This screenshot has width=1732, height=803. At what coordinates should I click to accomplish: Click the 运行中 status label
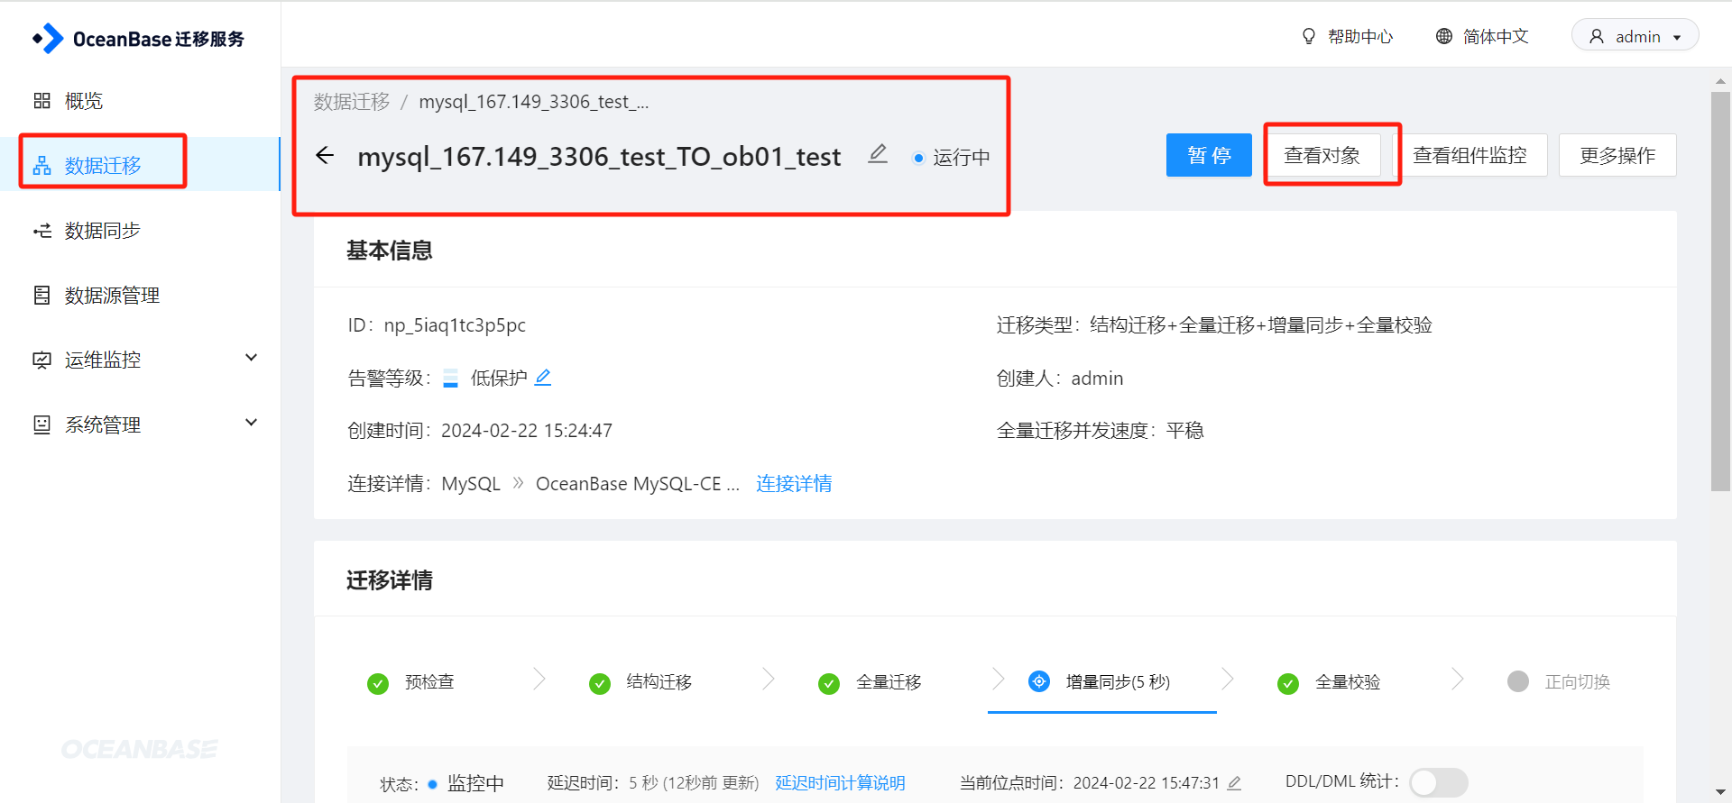pos(961,158)
